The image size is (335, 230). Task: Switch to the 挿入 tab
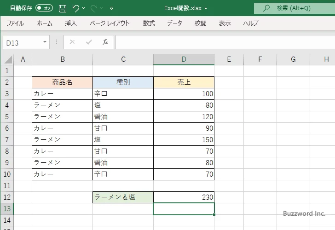point(71,23)
